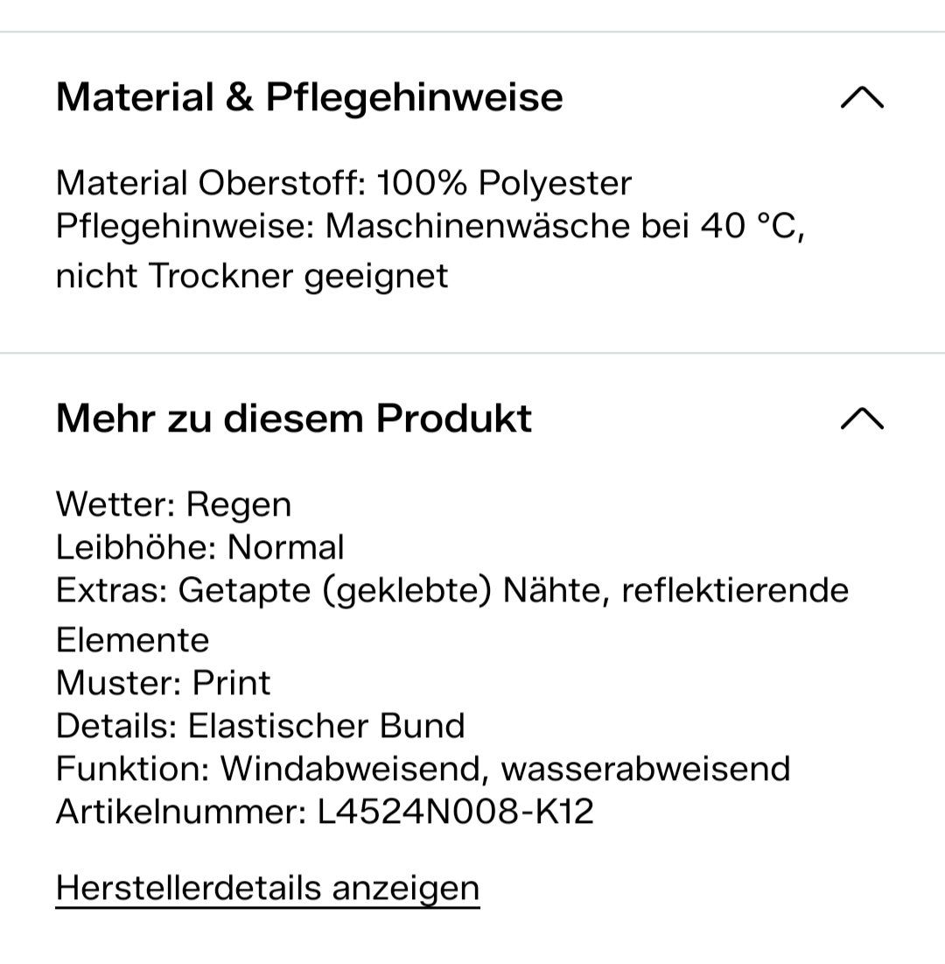
Task: Click the 100% Polyester text
Action: pos(505,184)
